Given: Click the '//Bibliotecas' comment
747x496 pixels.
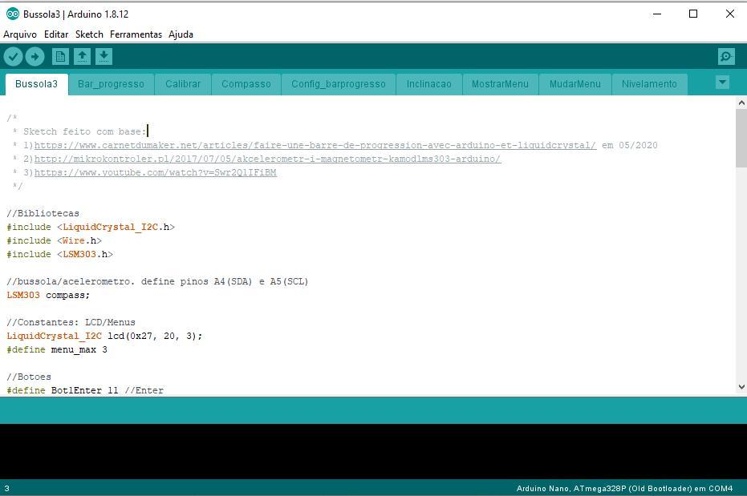Looking at the screenshot, I should tap(43, 213).
